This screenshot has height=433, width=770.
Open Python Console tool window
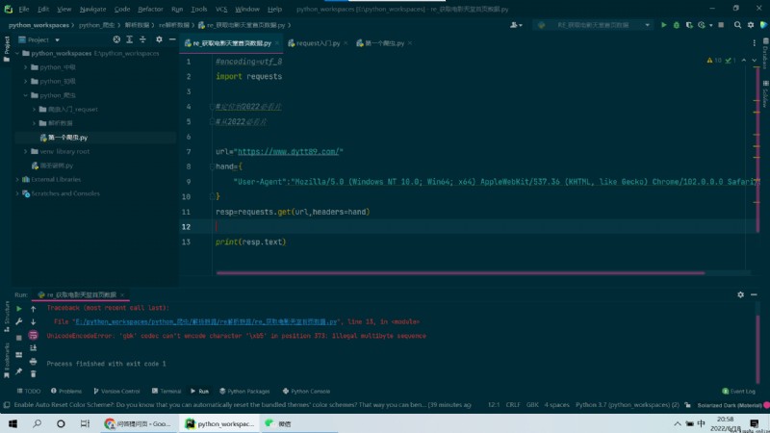pos(306,392)
